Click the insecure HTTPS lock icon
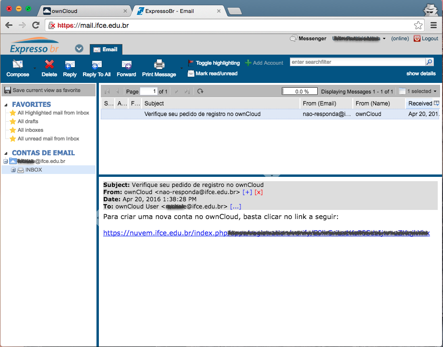This screenshot has width=443, height=347. 52,25
